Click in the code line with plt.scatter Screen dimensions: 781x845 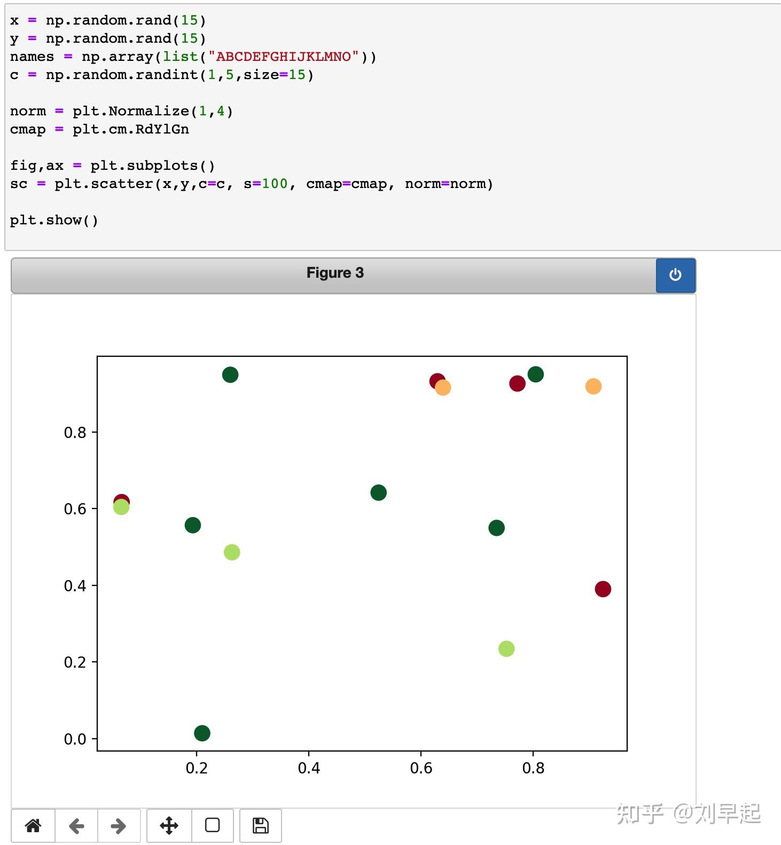pos(251,184)
